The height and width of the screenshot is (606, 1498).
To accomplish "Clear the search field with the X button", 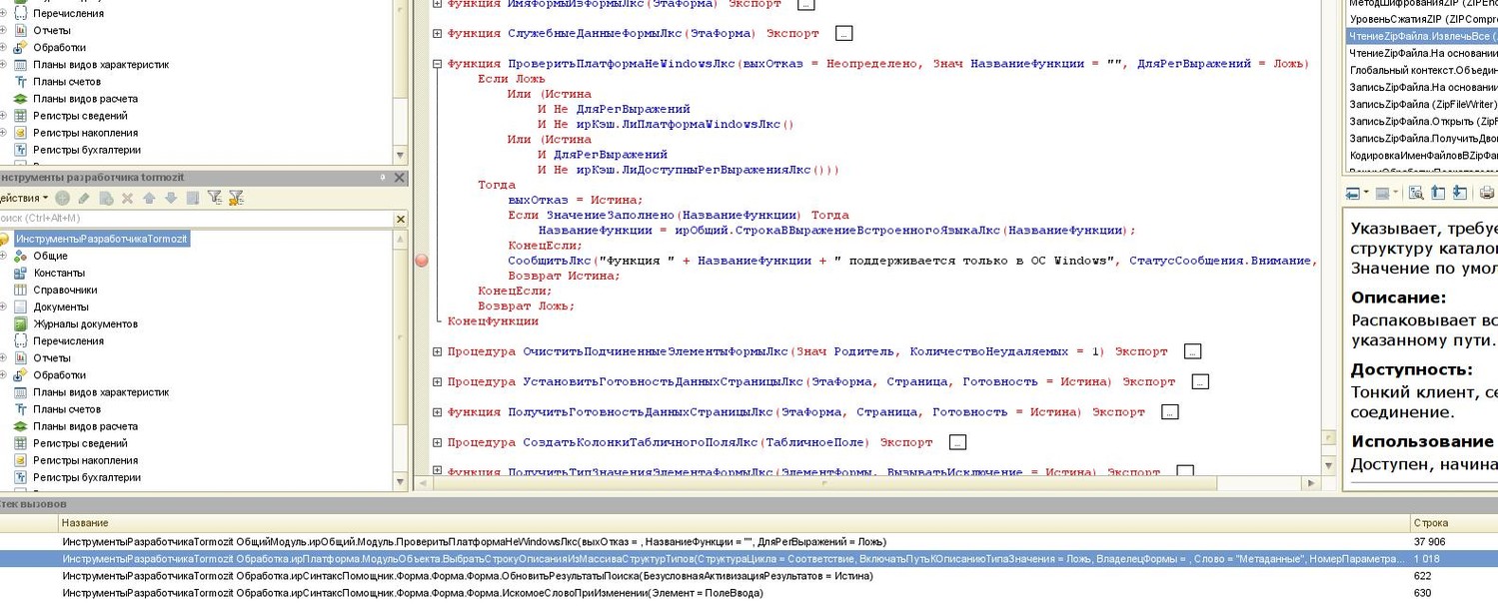I will 401,219.
